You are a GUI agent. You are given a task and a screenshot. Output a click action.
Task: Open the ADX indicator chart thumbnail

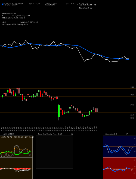click(16, 146)
